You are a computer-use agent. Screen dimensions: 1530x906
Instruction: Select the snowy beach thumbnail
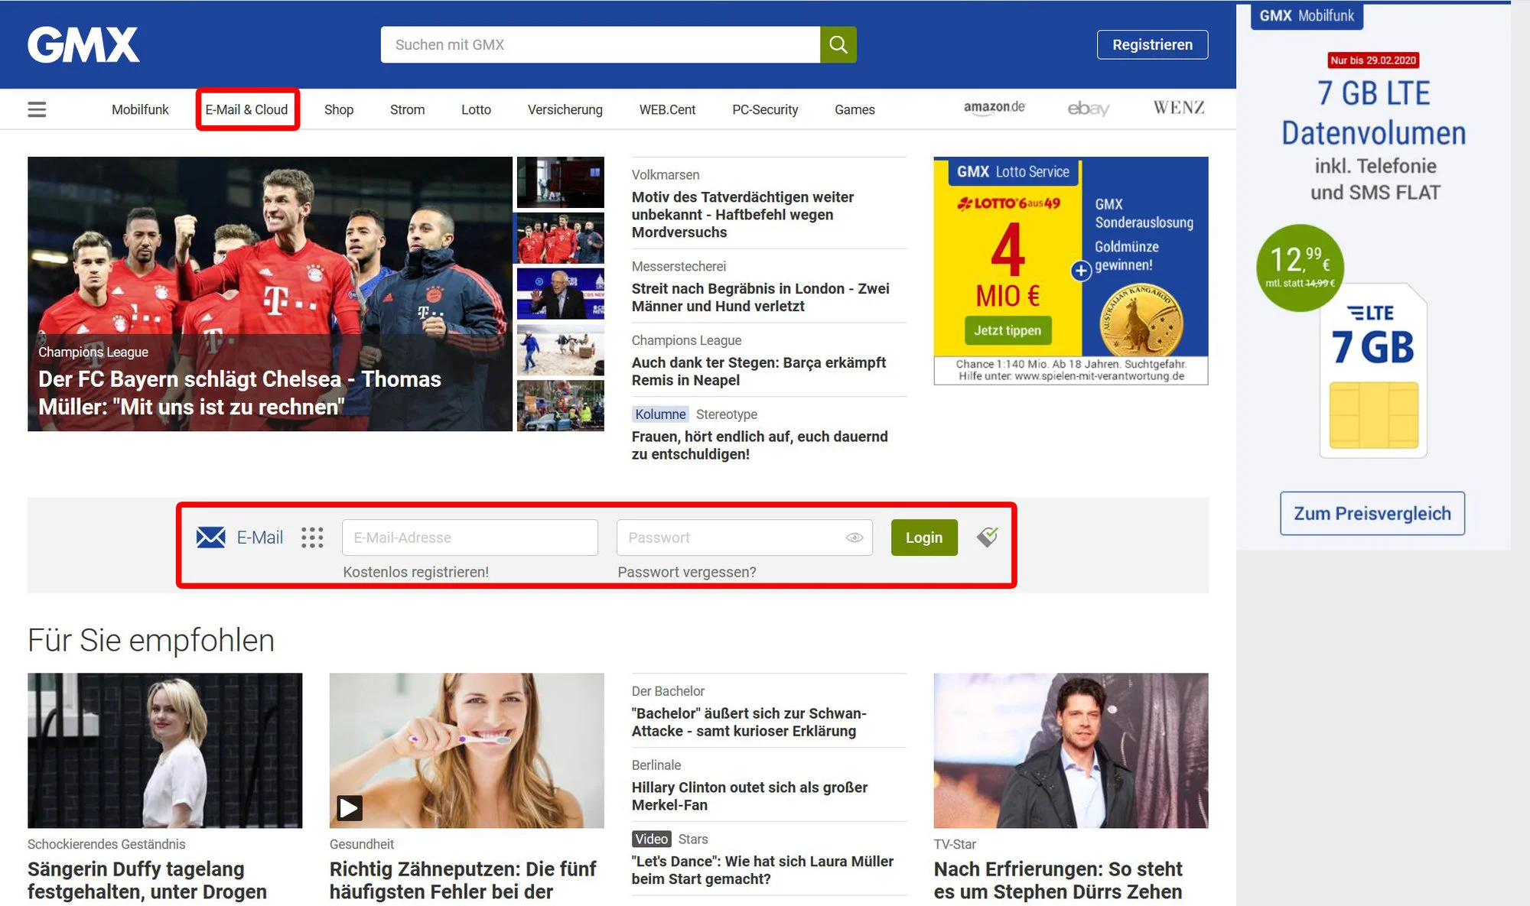point(561,350)
